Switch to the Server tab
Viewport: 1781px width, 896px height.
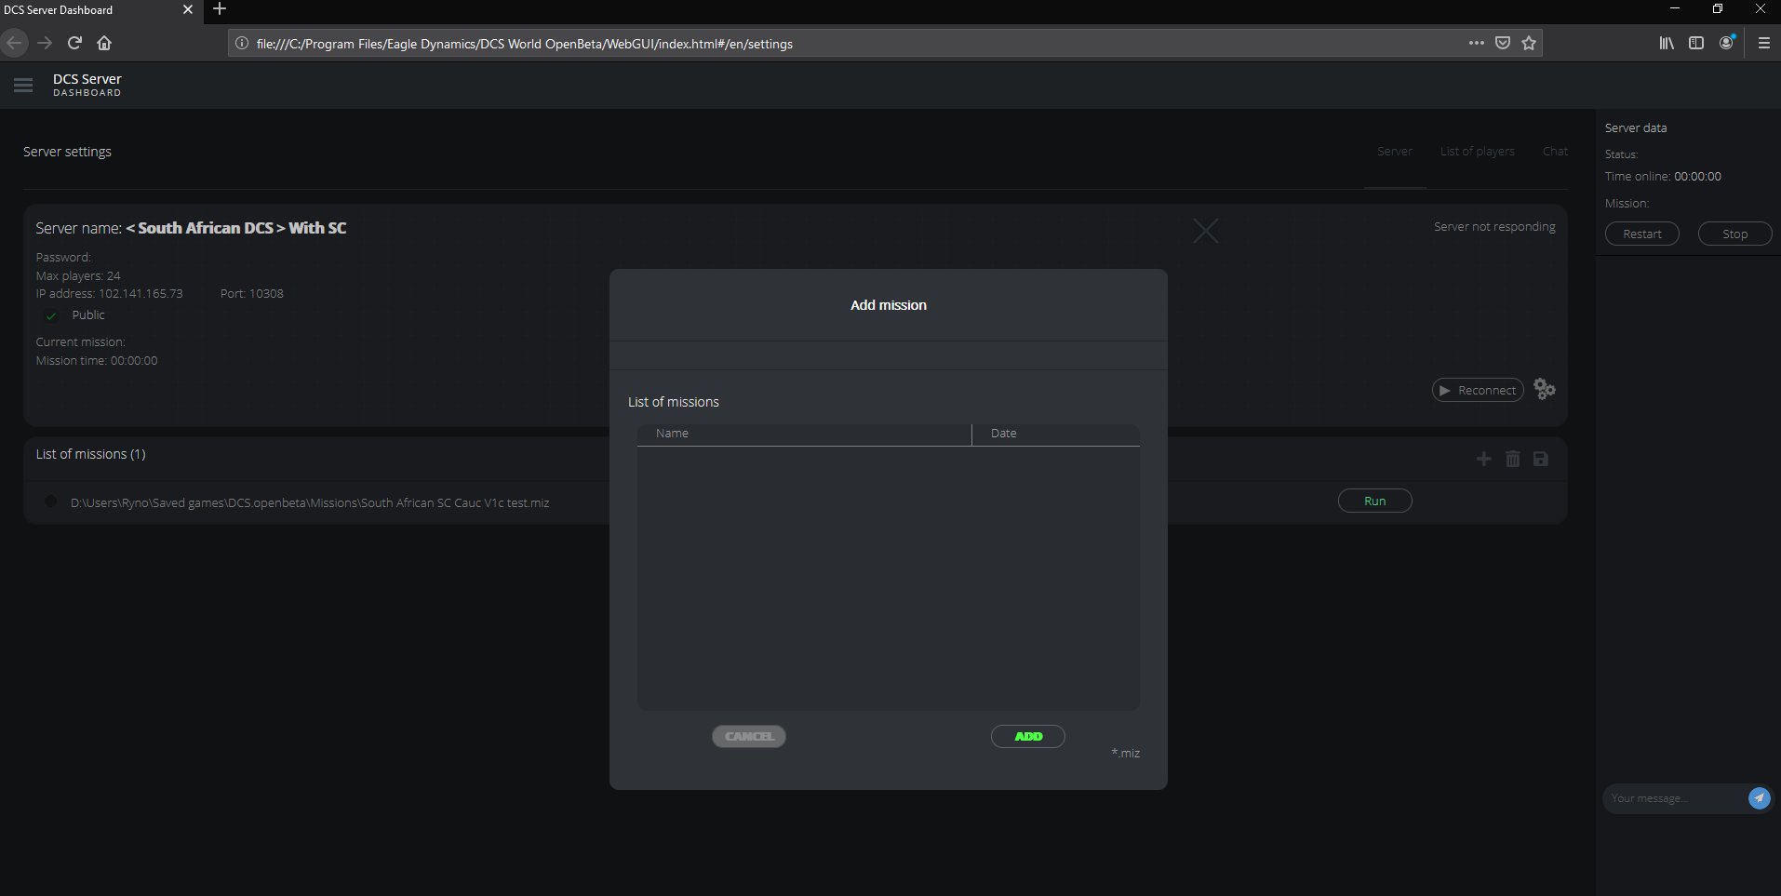click(1395, 152)
